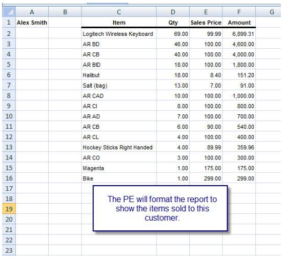Viewport: 283px width, 258px height.
Task: Click the 299.00 sales price for Bike
Action: point(206,178)
